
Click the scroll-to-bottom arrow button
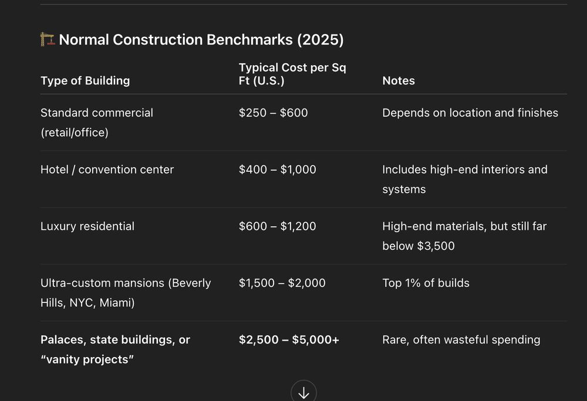pyautogui.click(x=303, y=392)
